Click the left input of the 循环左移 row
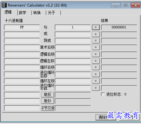 [x=22, y=81]
